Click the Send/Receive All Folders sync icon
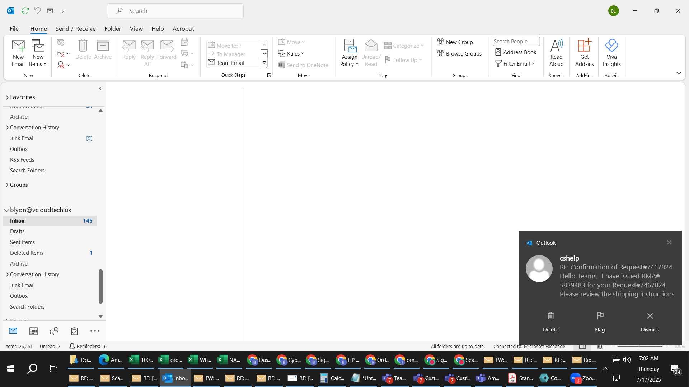 coord(25,11)
